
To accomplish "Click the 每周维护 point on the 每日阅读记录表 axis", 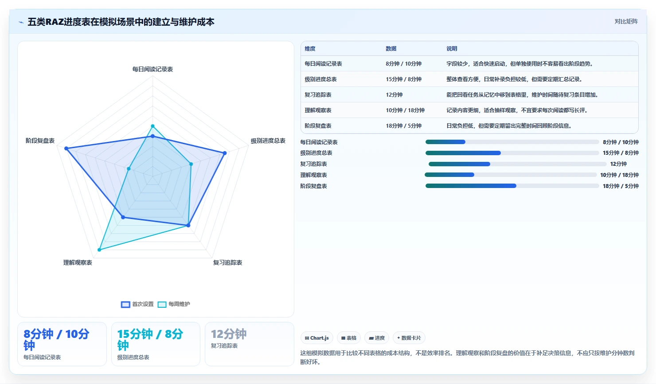I will (x=153, y=126).
